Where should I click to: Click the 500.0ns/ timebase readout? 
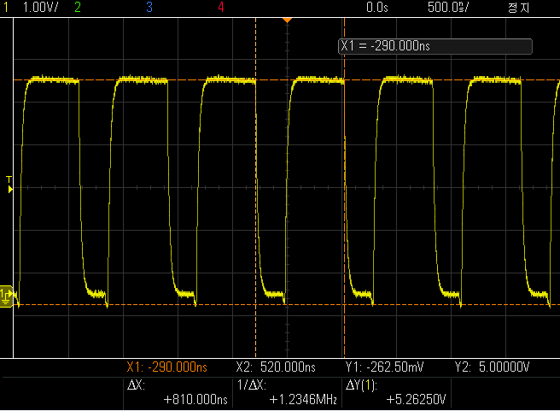tap(446, 7)
